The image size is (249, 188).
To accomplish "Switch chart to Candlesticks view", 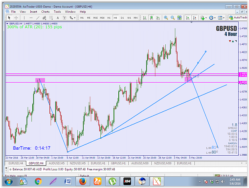I will pos(151,18).
